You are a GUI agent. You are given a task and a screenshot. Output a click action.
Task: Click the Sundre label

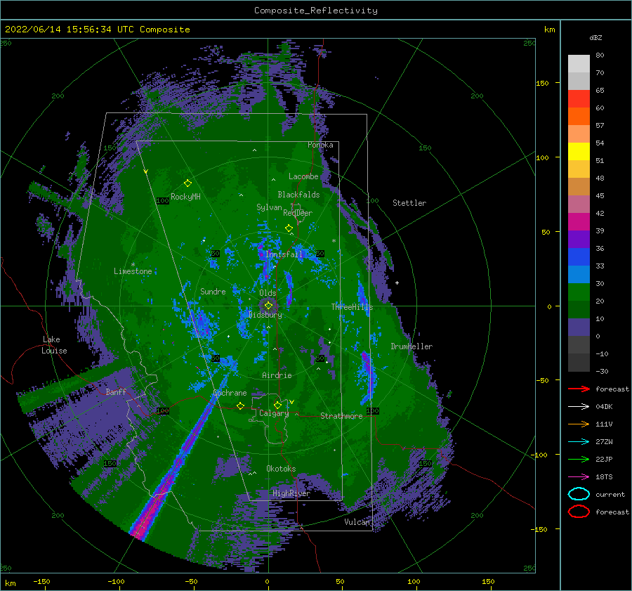click(x=213, y=291)
